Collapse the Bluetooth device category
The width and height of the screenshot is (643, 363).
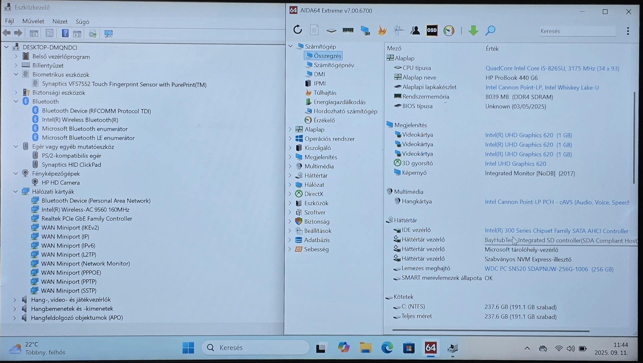[x=16, y=101]
